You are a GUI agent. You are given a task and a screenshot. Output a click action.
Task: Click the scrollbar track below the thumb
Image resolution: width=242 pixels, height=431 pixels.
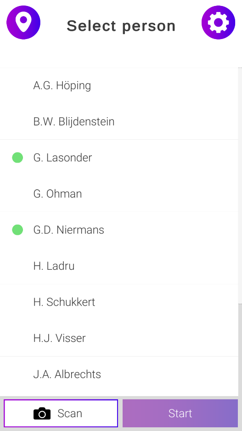click(240, 350)
